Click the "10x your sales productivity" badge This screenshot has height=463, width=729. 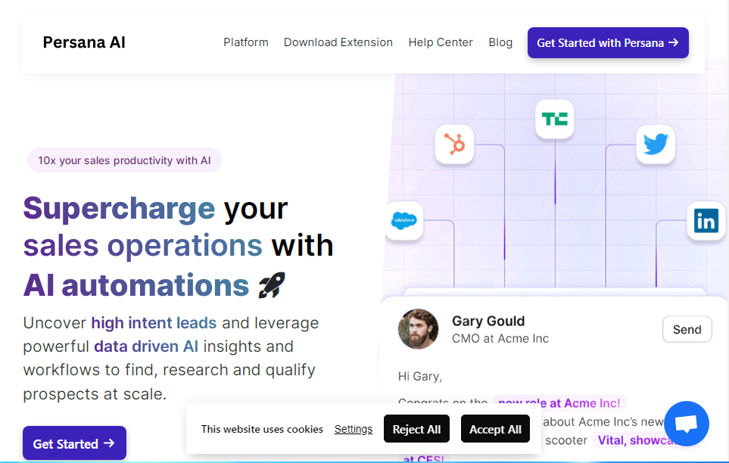pyautogui.click(x=124, y=160)
